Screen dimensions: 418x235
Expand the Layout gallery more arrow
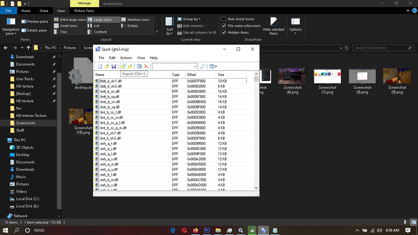click(x=157, y=32)
